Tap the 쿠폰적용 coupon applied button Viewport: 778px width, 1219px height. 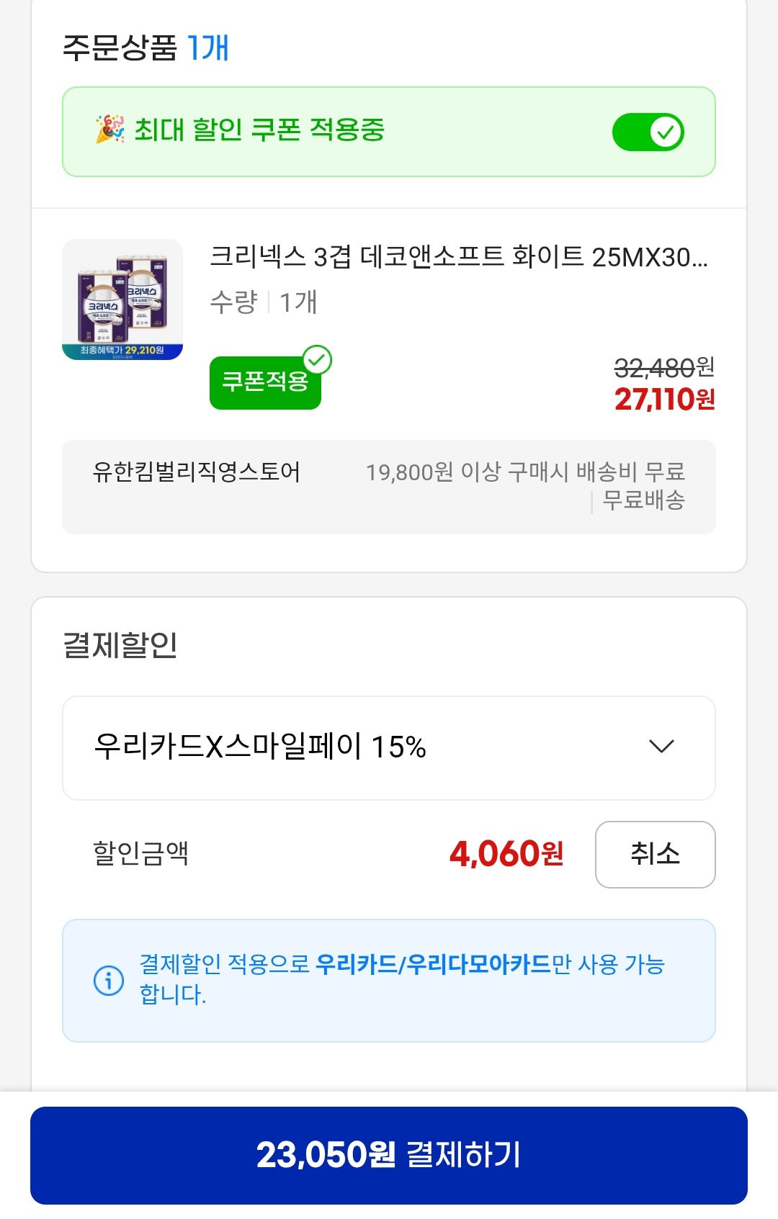tap(264, 382)
